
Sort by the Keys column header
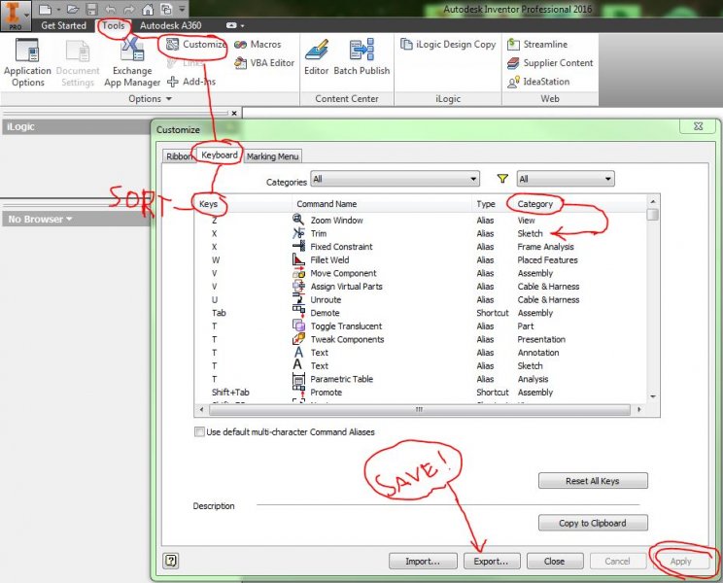point(243,204)
